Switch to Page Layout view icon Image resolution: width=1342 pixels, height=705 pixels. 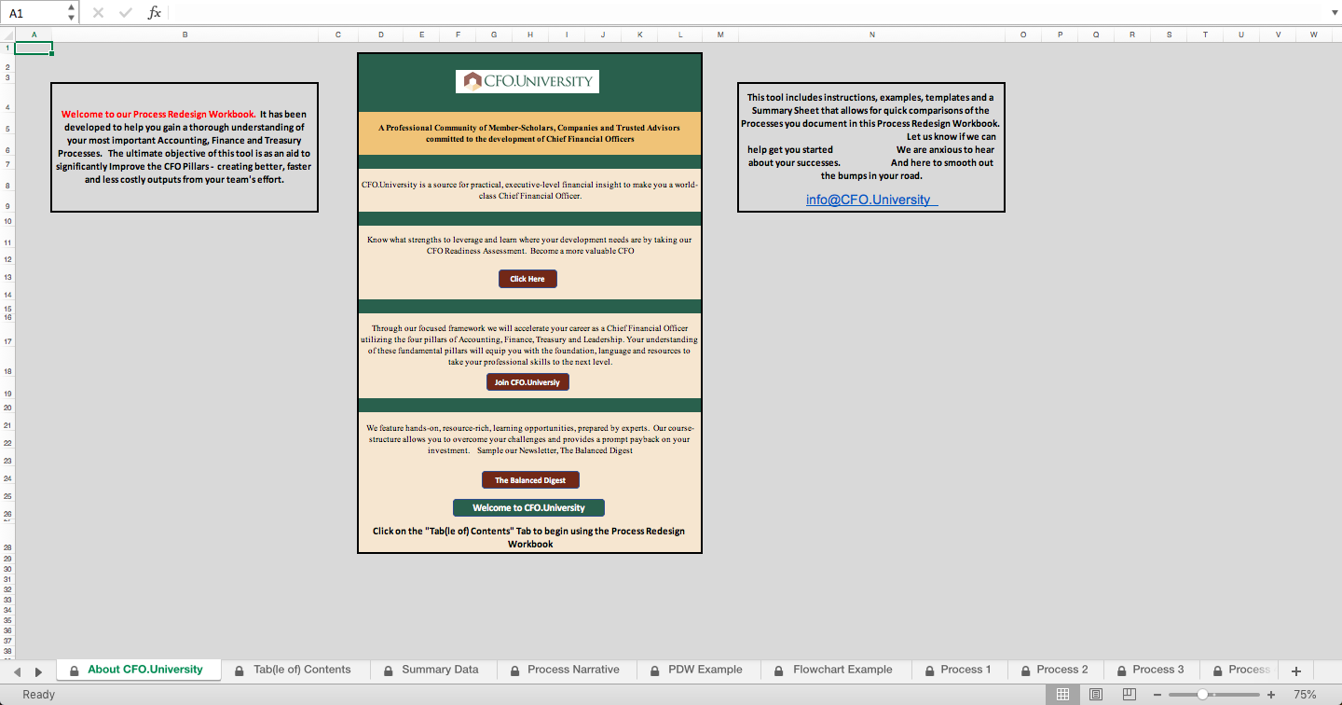1096,695
